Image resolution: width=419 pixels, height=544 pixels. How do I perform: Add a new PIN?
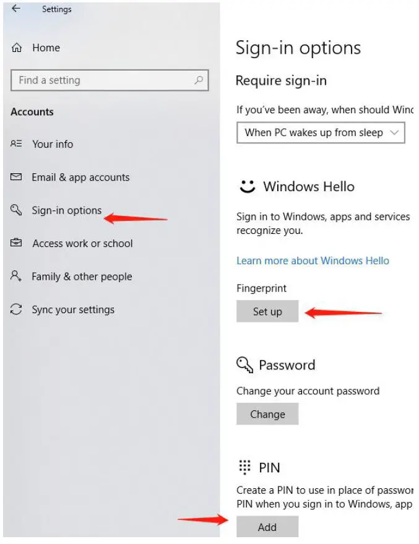267,527
